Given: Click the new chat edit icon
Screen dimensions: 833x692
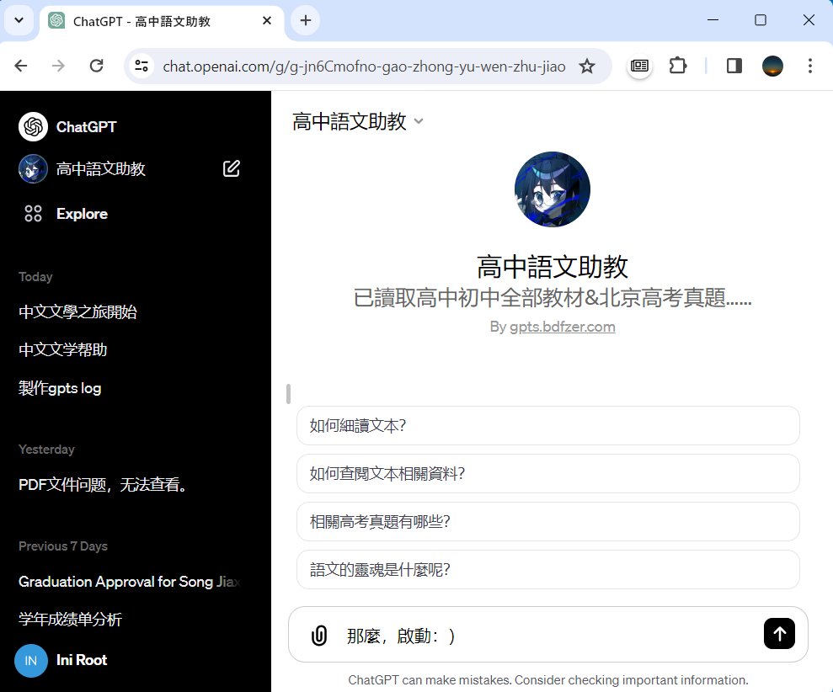Looking at the screenshot, I should [232, 168].
